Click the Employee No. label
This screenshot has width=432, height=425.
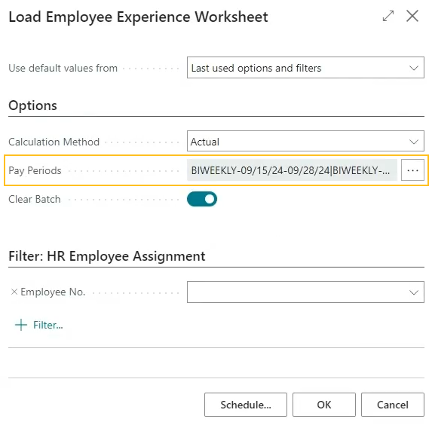point(53,292)
